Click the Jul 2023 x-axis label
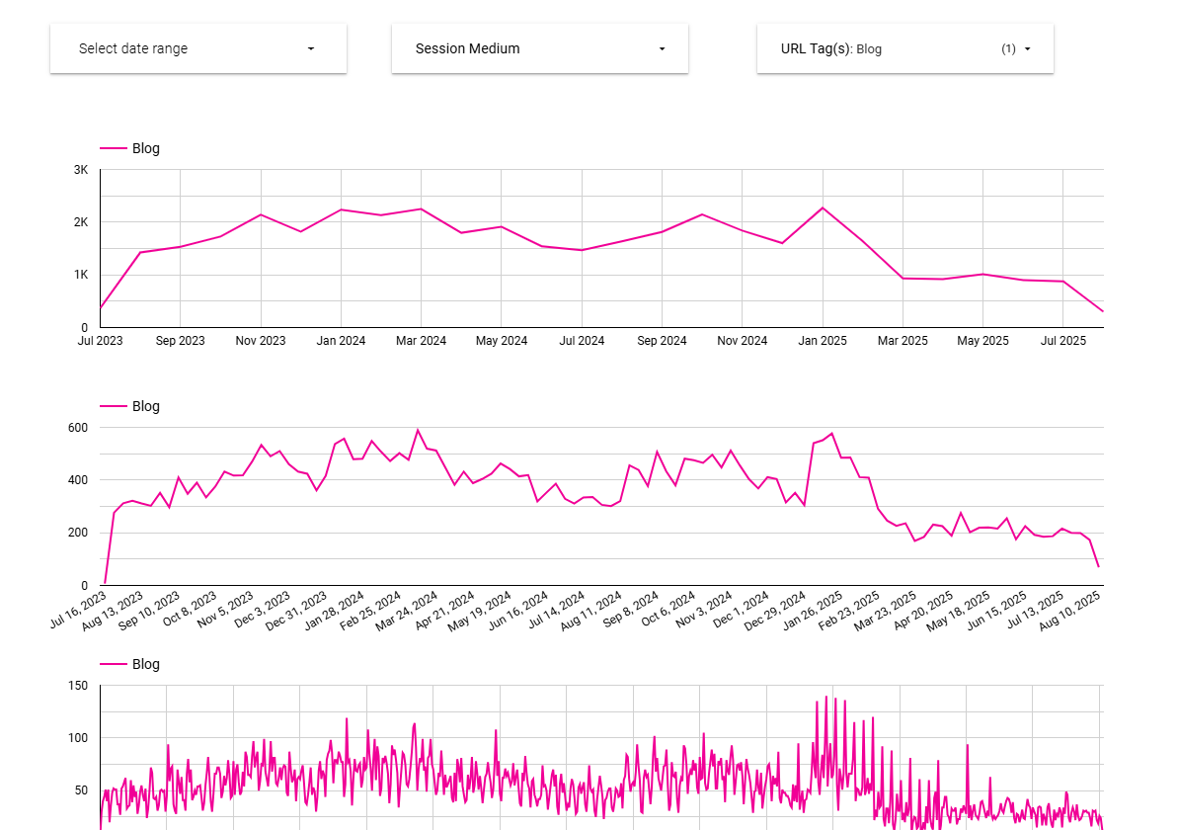The image size is (1178, 830). [x=101, y=341]
